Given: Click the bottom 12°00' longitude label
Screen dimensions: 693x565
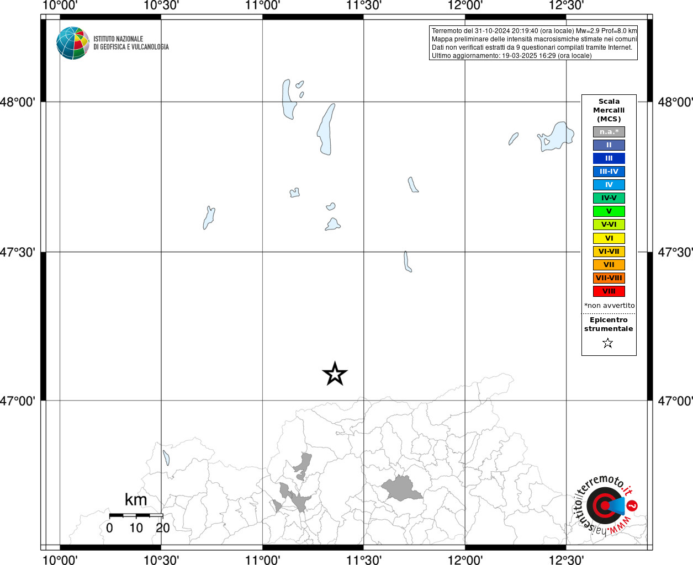Looking at the screenshot, I should [465, 559].
